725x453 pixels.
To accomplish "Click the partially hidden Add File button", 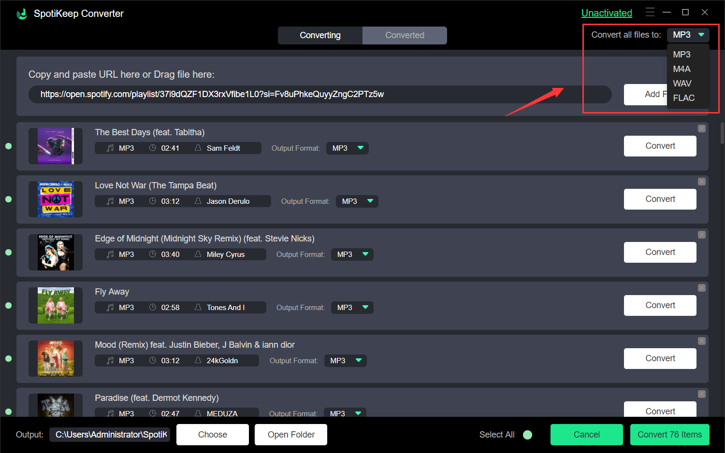I will tap(646, 95).
